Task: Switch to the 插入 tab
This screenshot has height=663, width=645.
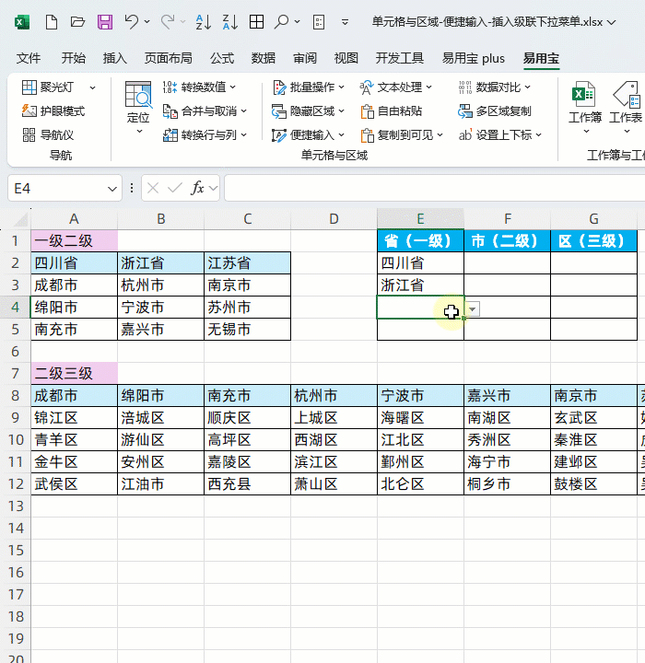Action: pos(114,58)
